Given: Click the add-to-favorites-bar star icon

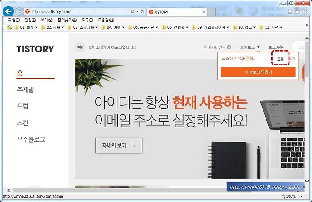Looking at the screenshot, I should (9, 27).
